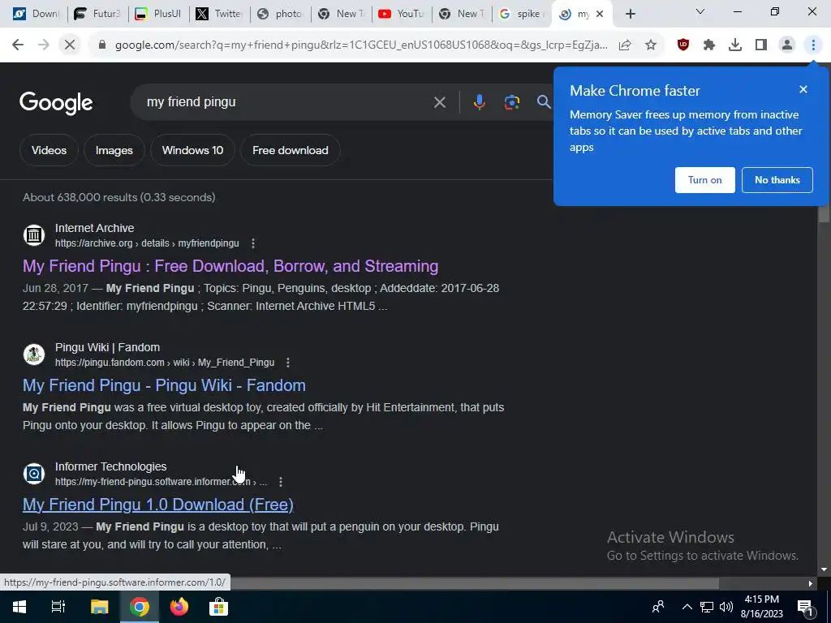This screenshot has height=623, width=831.
Task: Open Microsoft Store from the taskbar
Action: pyautogui.click(x=218, y=607)
